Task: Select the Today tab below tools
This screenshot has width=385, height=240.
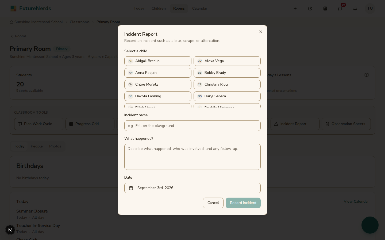Action: 19,146
